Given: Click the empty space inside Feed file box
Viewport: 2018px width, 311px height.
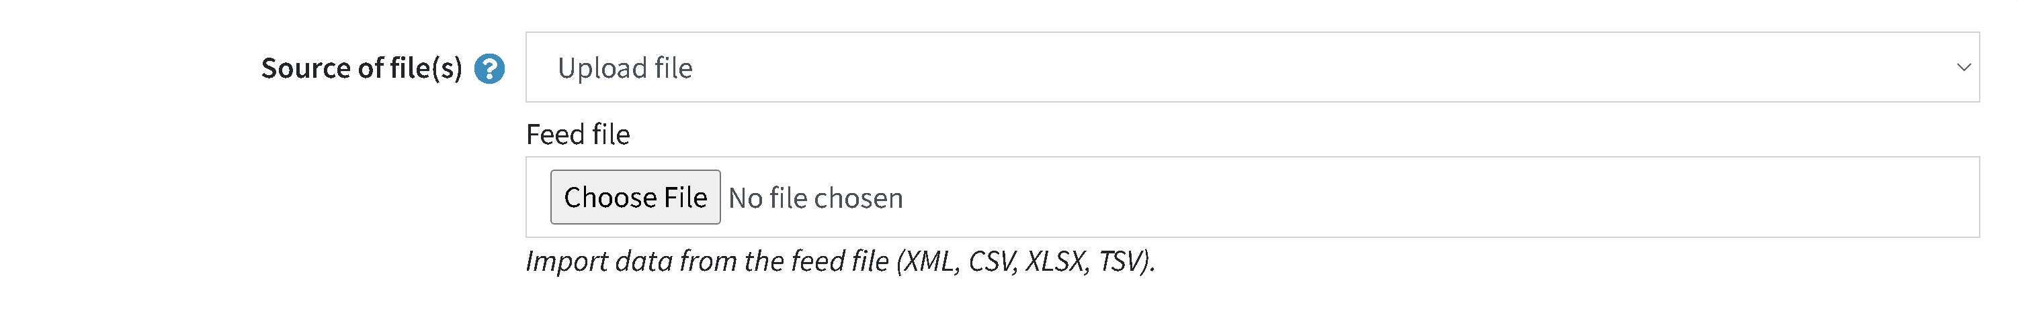Looking at the screenshot, I should (x=1410, y=197).
